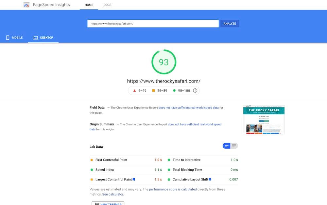The width and height of the screenshot is (327, 205).
Task: Click the First Contentful Paint label
Action: tap(112, 160)
